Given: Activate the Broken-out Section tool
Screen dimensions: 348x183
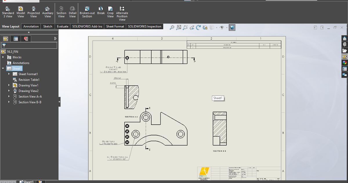Looking at the screenshot, I should 87,12.
